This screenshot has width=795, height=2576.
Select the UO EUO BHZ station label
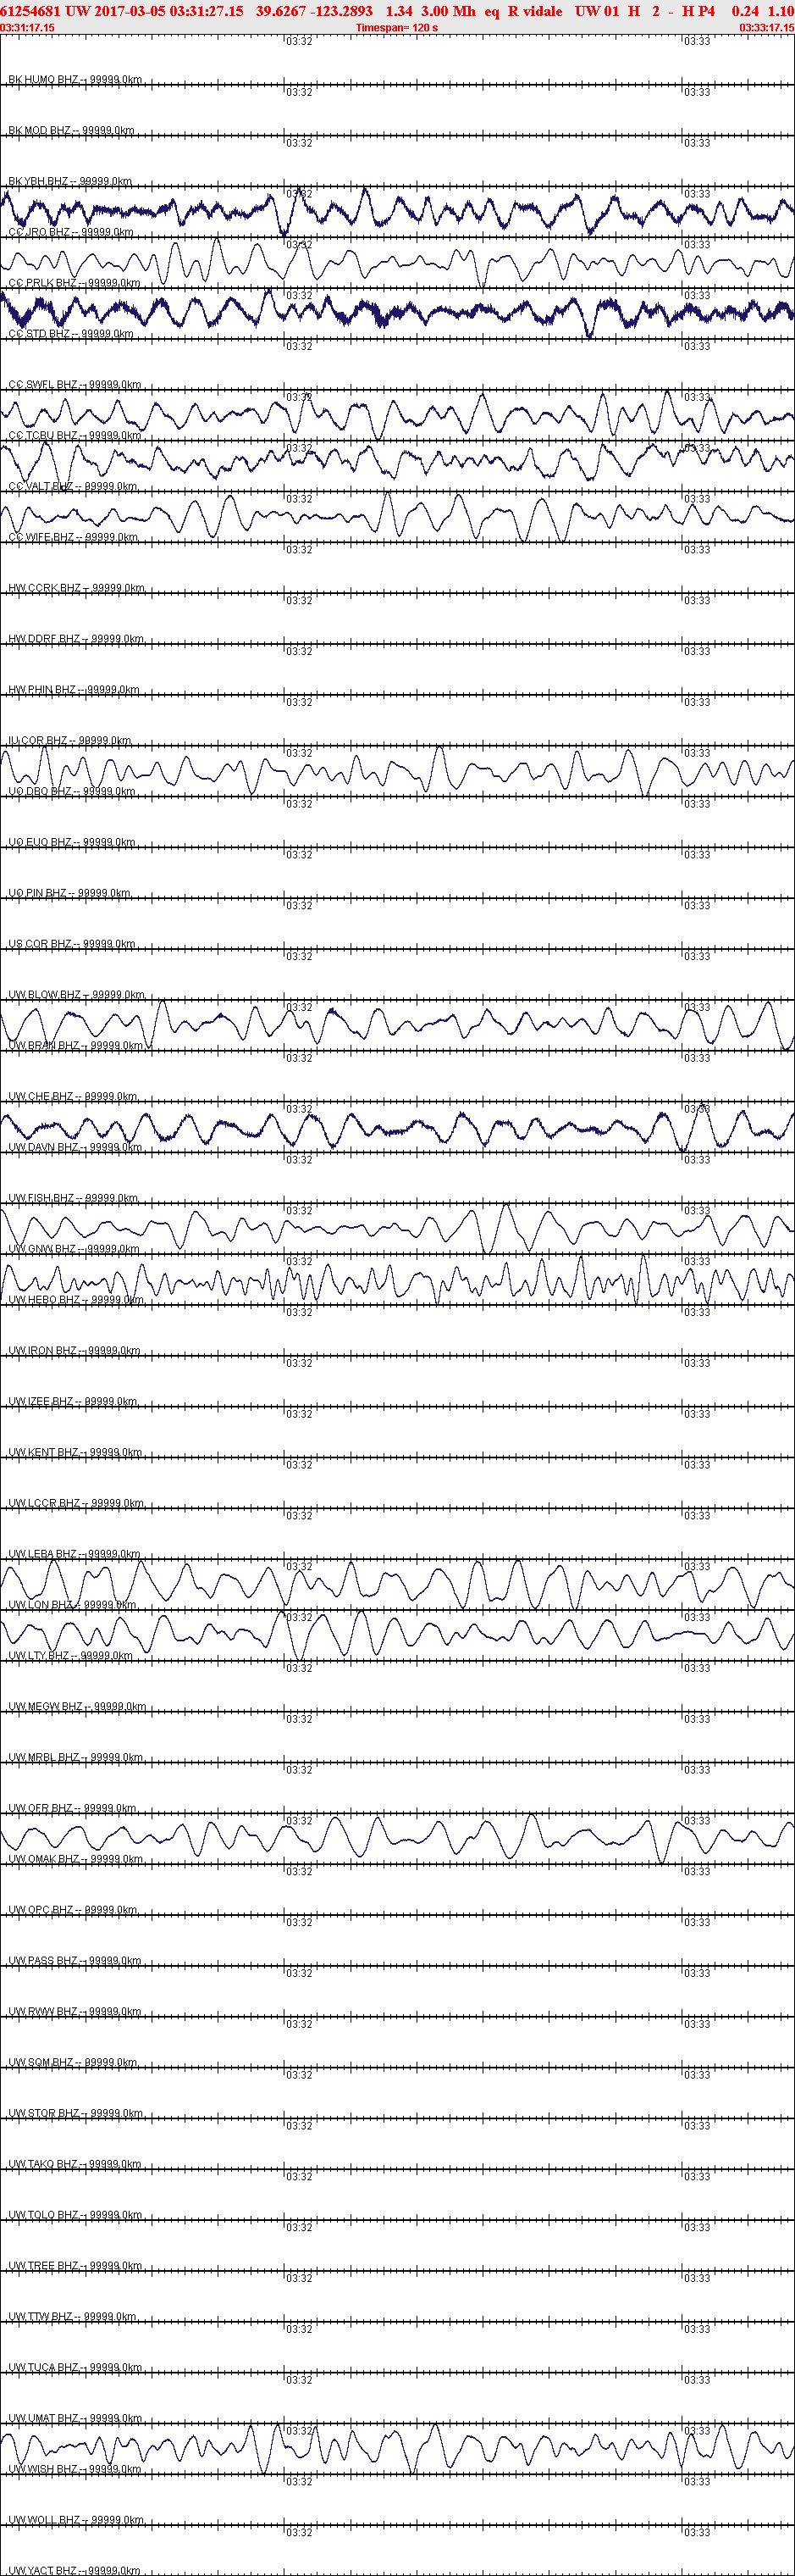(x=72, y=842)
